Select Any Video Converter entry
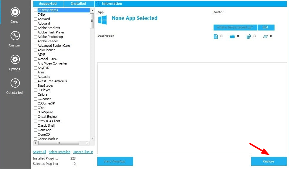This screenshot has height=169, width=289. click(x=53, y=63)
